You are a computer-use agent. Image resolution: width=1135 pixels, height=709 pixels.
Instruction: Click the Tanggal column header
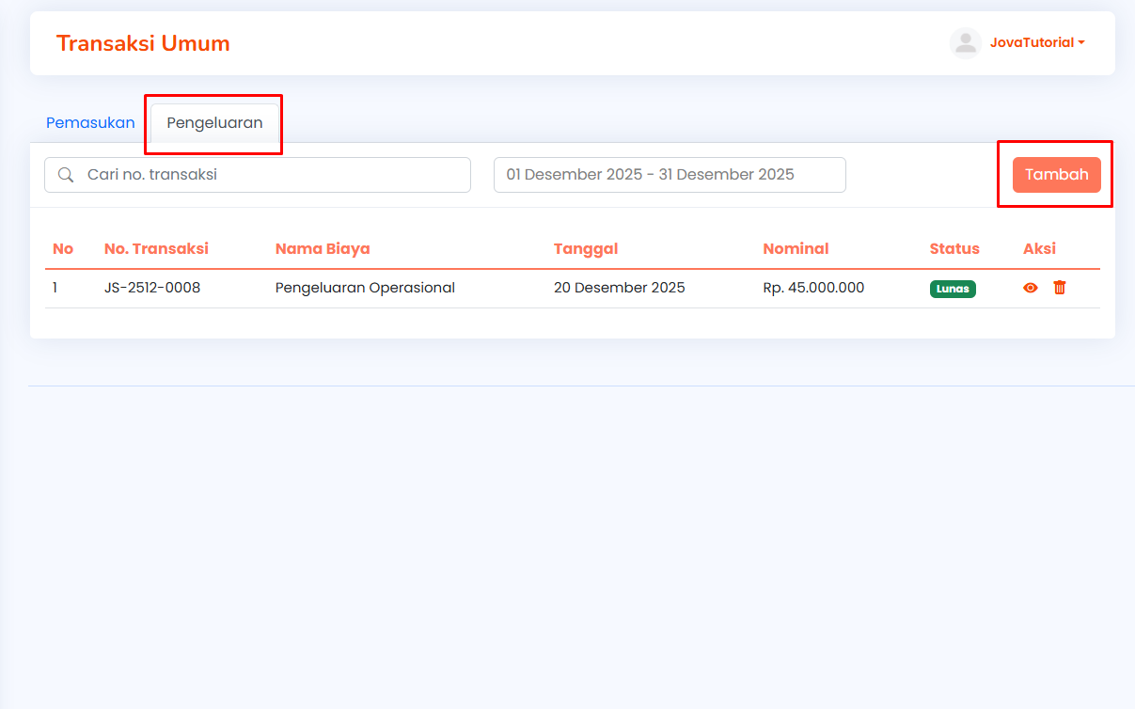tap(586, 249)
